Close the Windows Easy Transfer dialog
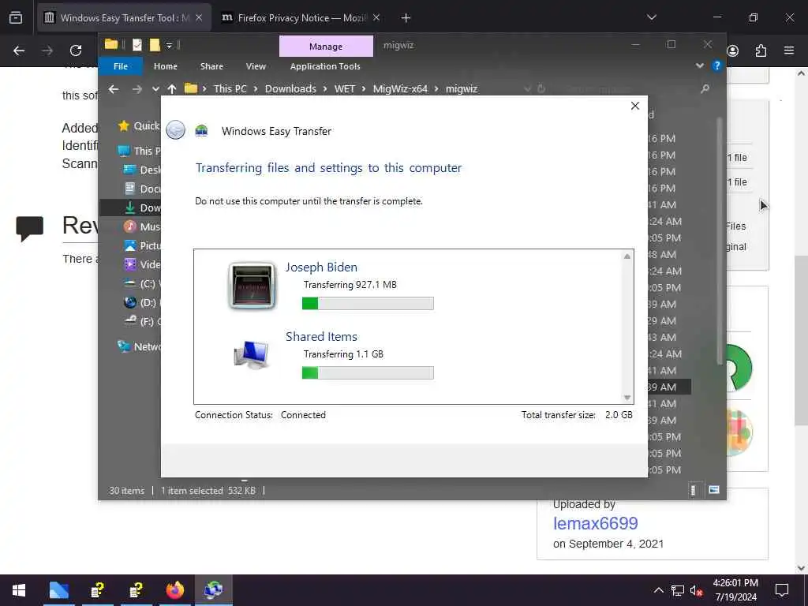Screen dimensions: 808x606 pos(635,106)
